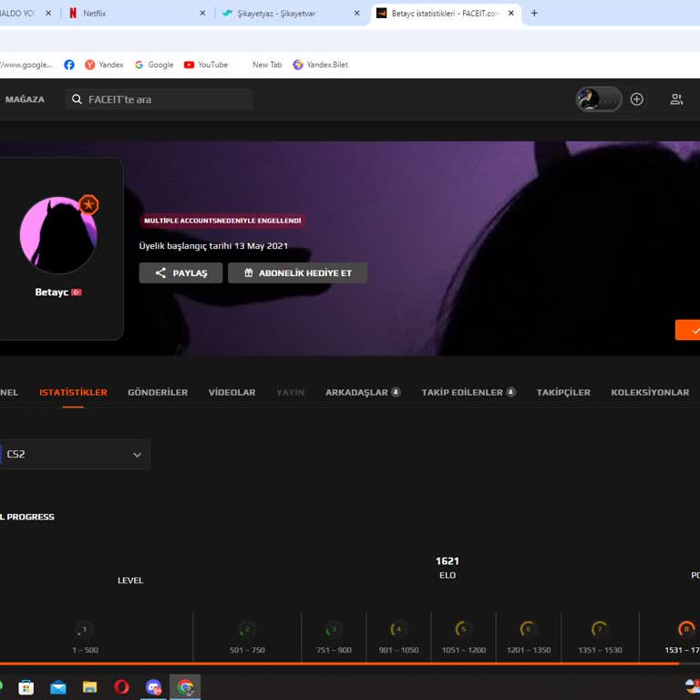Select level 6 icon above 1201 – 1350
The height and width of the screenshot is (700, 700).
[x=528, y=630]
